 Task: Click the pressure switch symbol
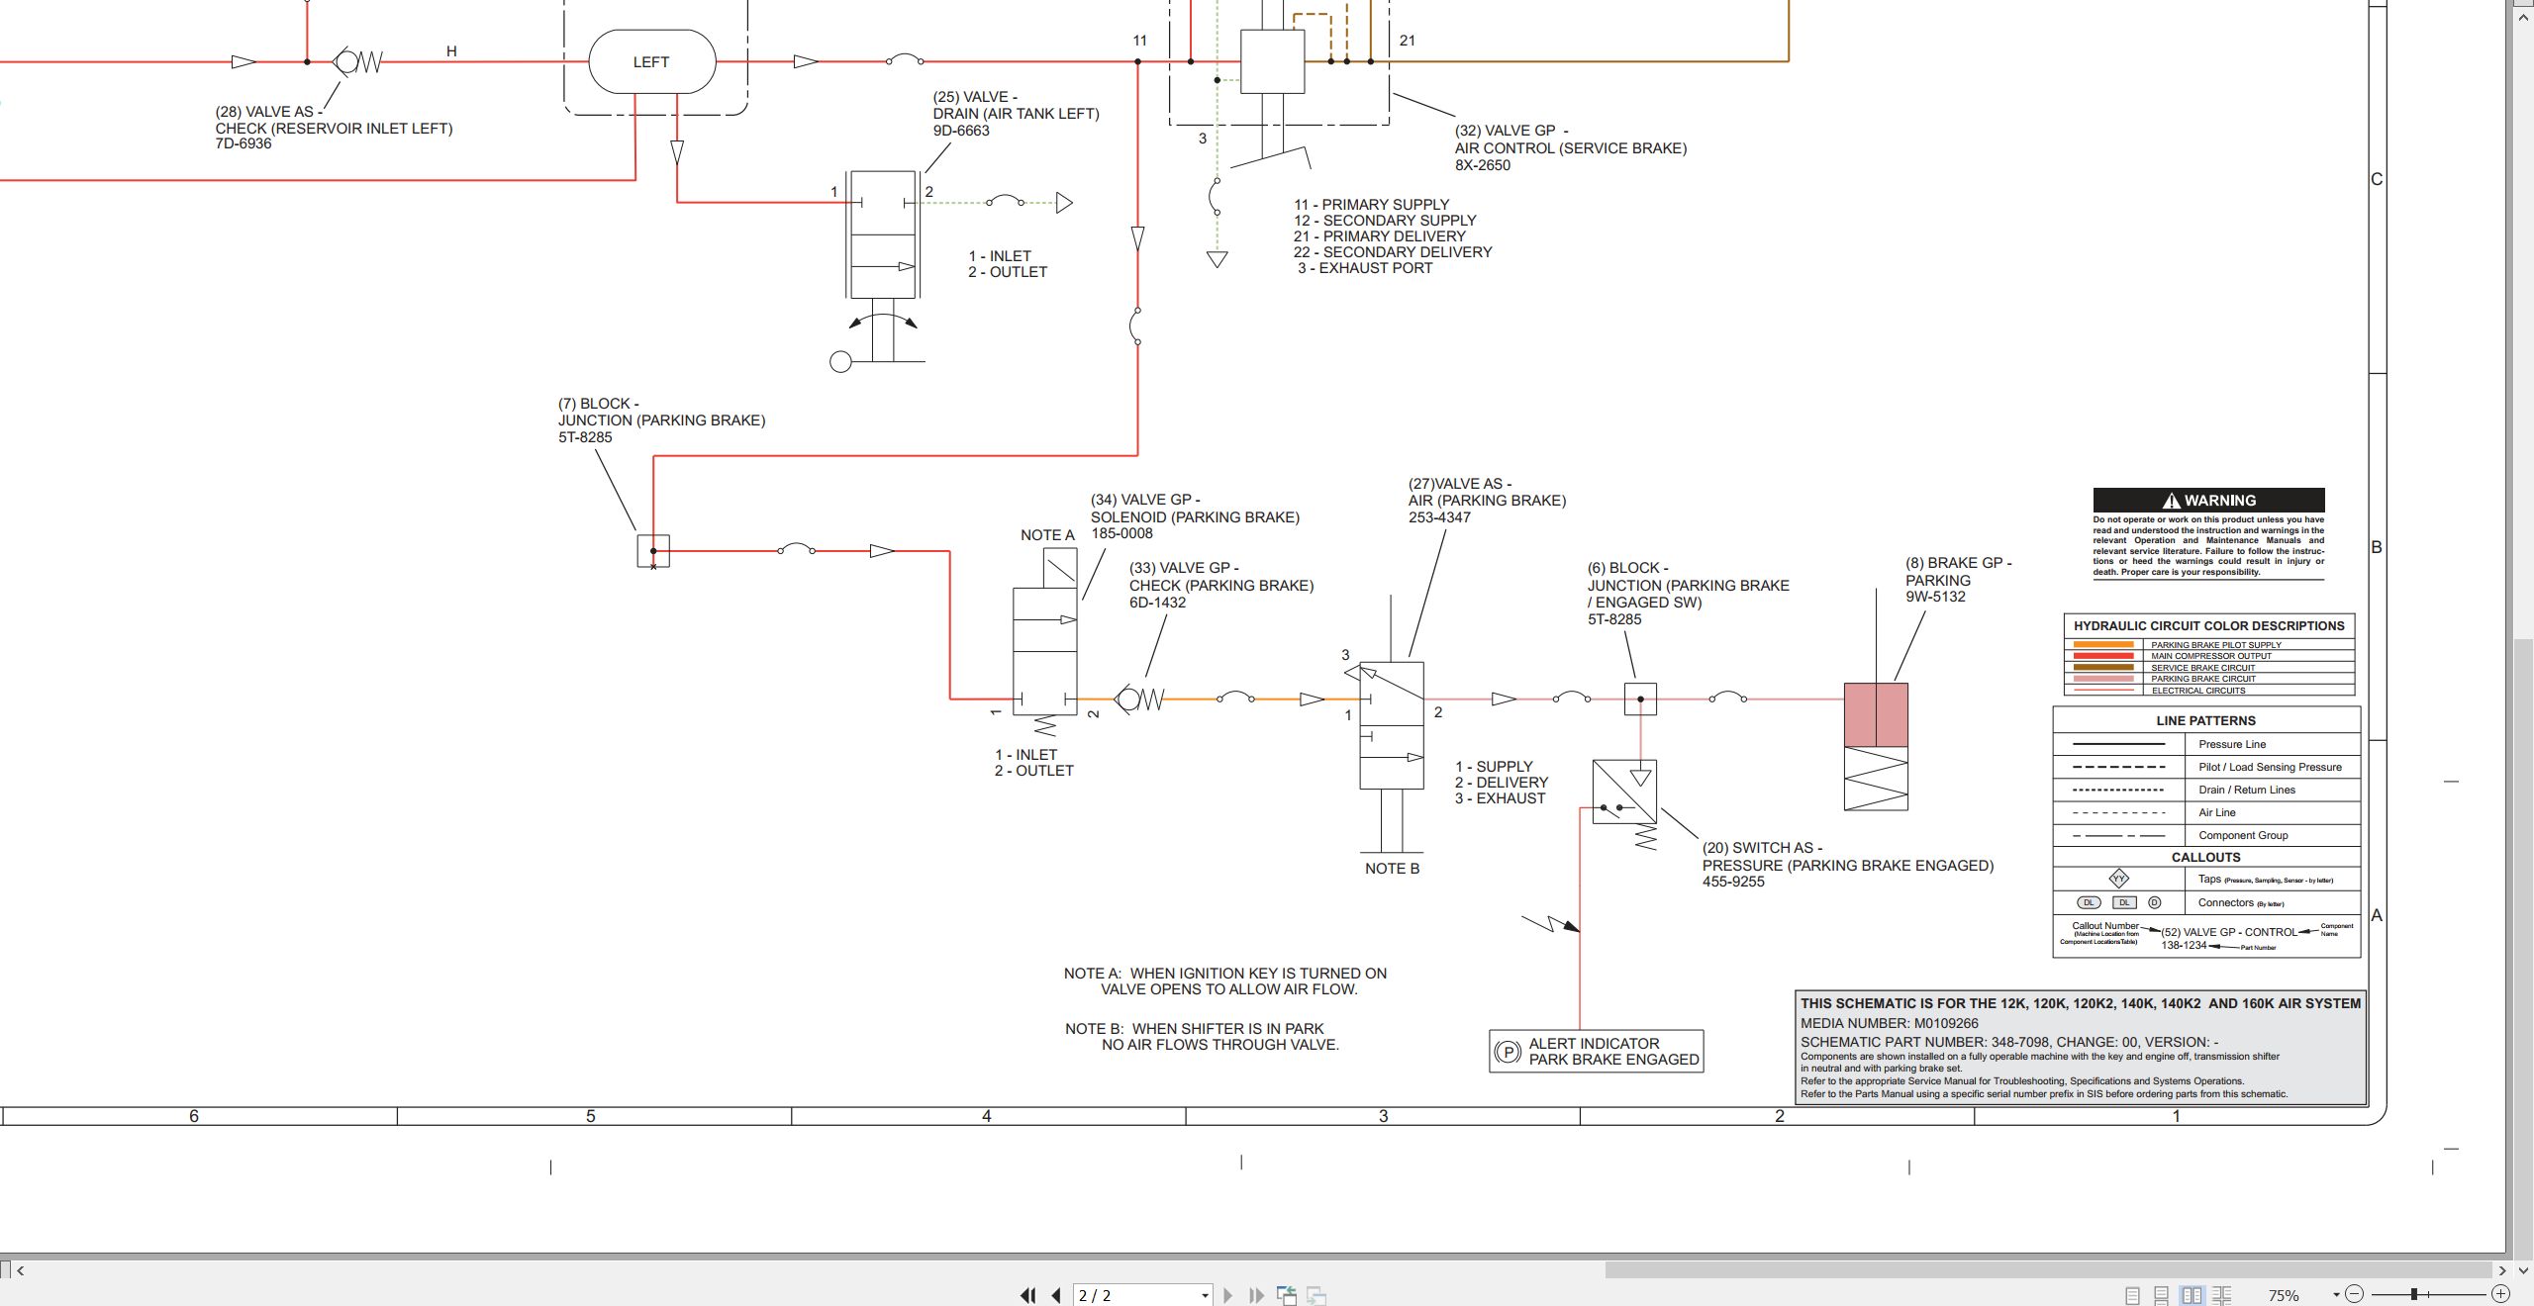coord(1624,792)
